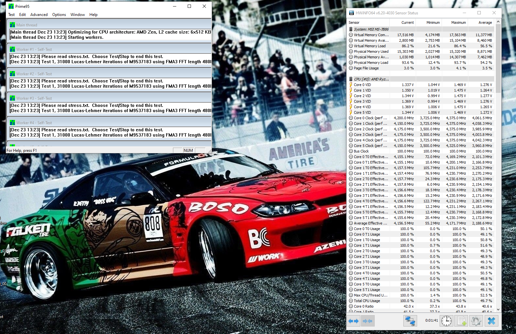Select the Page File Usage row icon
Image resolution: width=516 pixels, height=334 pixels.
click(x=351, y=68)
